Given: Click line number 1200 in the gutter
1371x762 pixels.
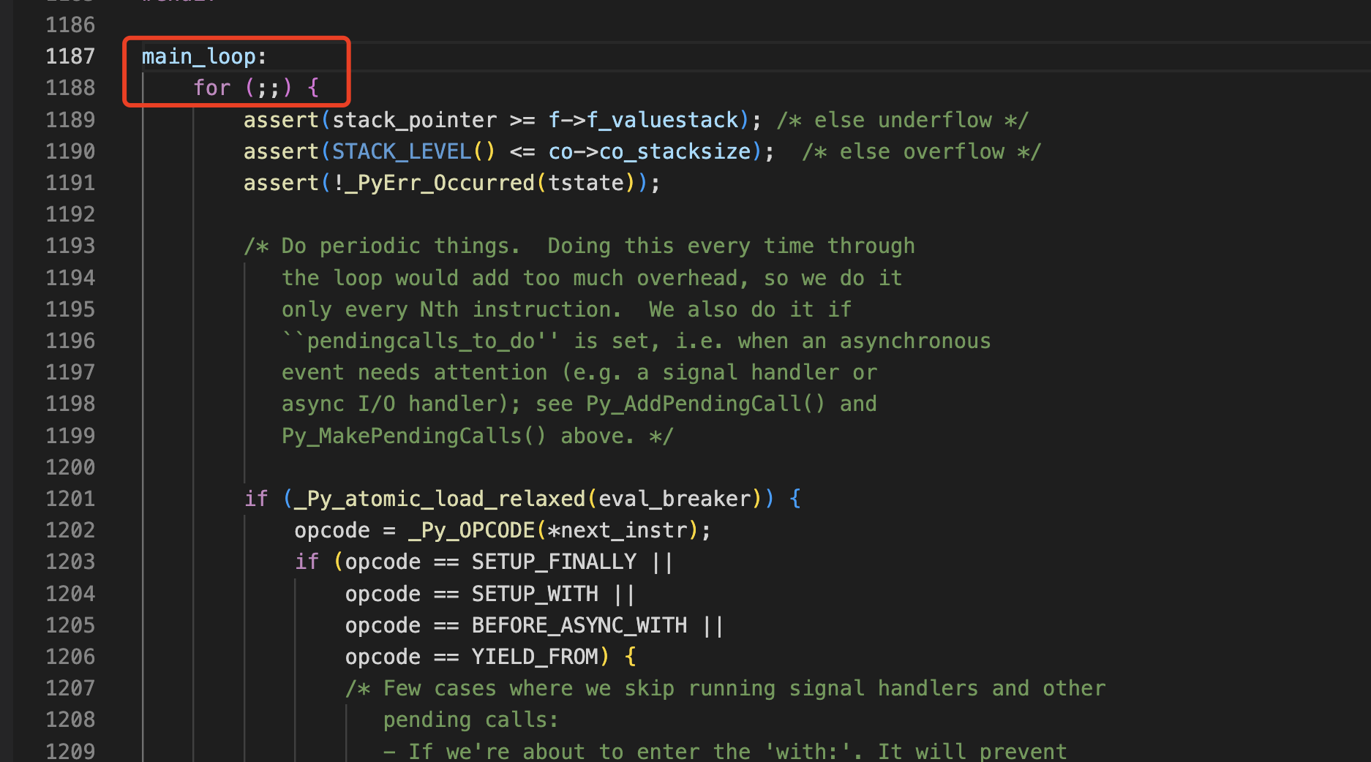Looking at the screenshot, I should [x=70, y=467].
